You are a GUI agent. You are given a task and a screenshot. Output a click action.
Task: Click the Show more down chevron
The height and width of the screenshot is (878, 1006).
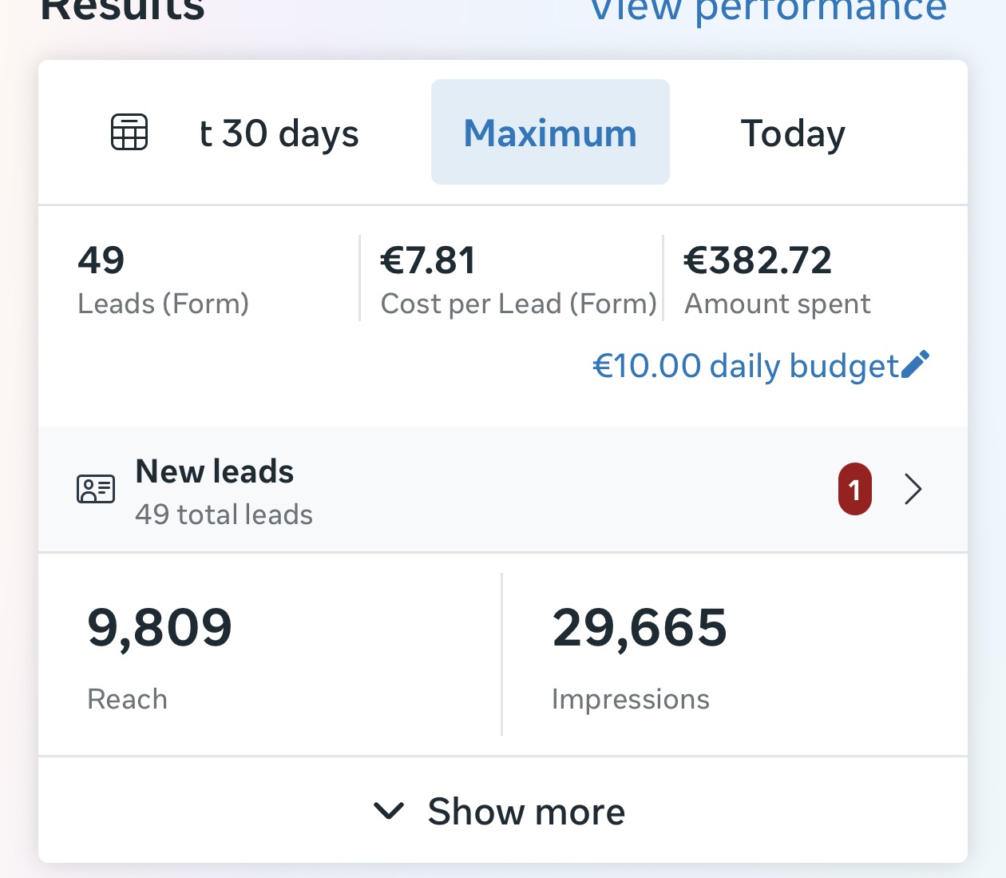tap(389, 812)
